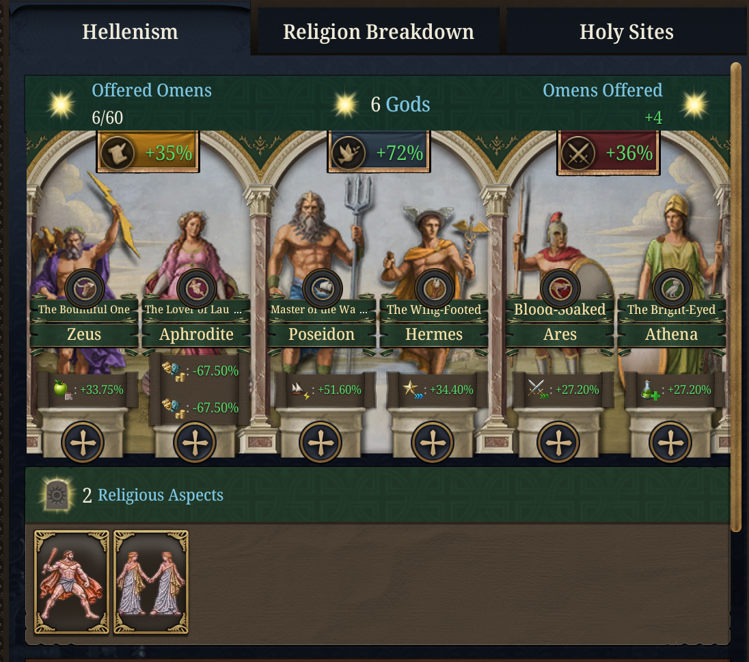Click the Religious Aspects link
The width and height of the screenshot is (749, 662).
tap(161, 495)
